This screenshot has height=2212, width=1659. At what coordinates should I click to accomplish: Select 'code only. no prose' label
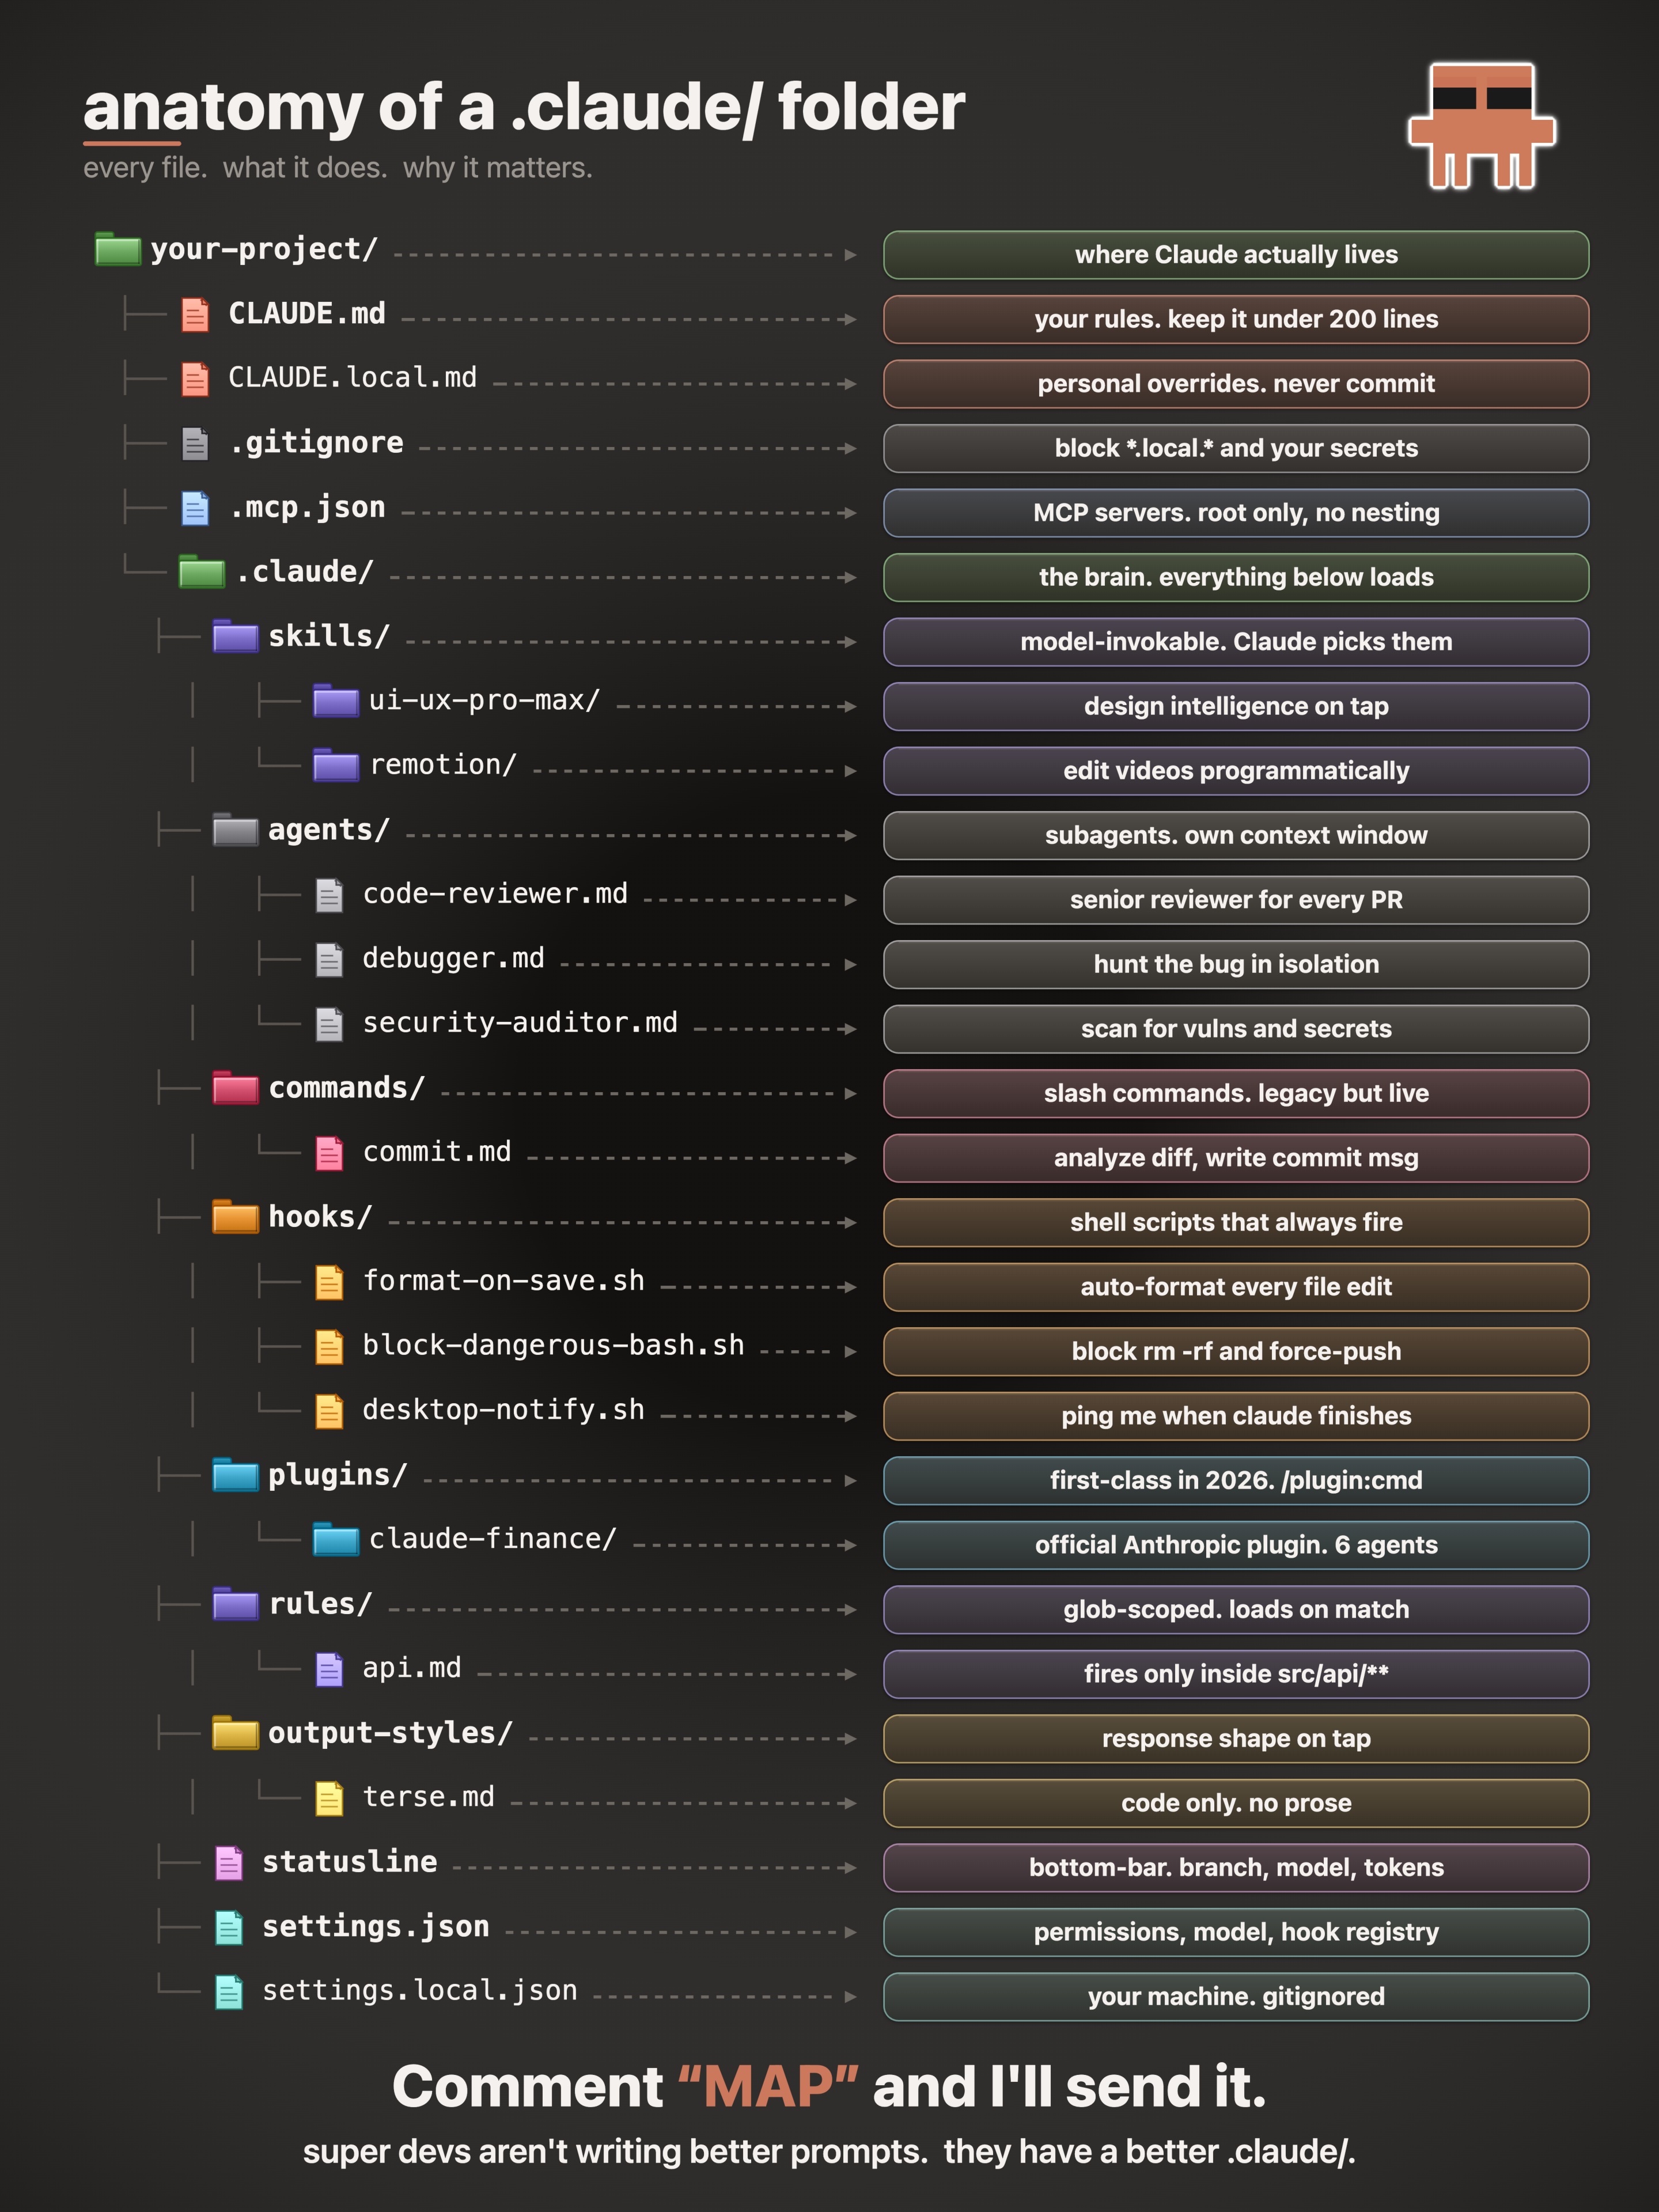[1236, 1803]
